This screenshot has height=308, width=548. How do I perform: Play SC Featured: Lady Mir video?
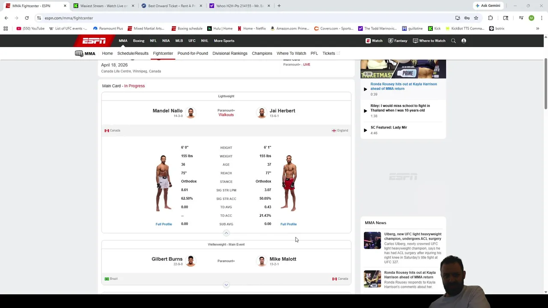(365, 130)
